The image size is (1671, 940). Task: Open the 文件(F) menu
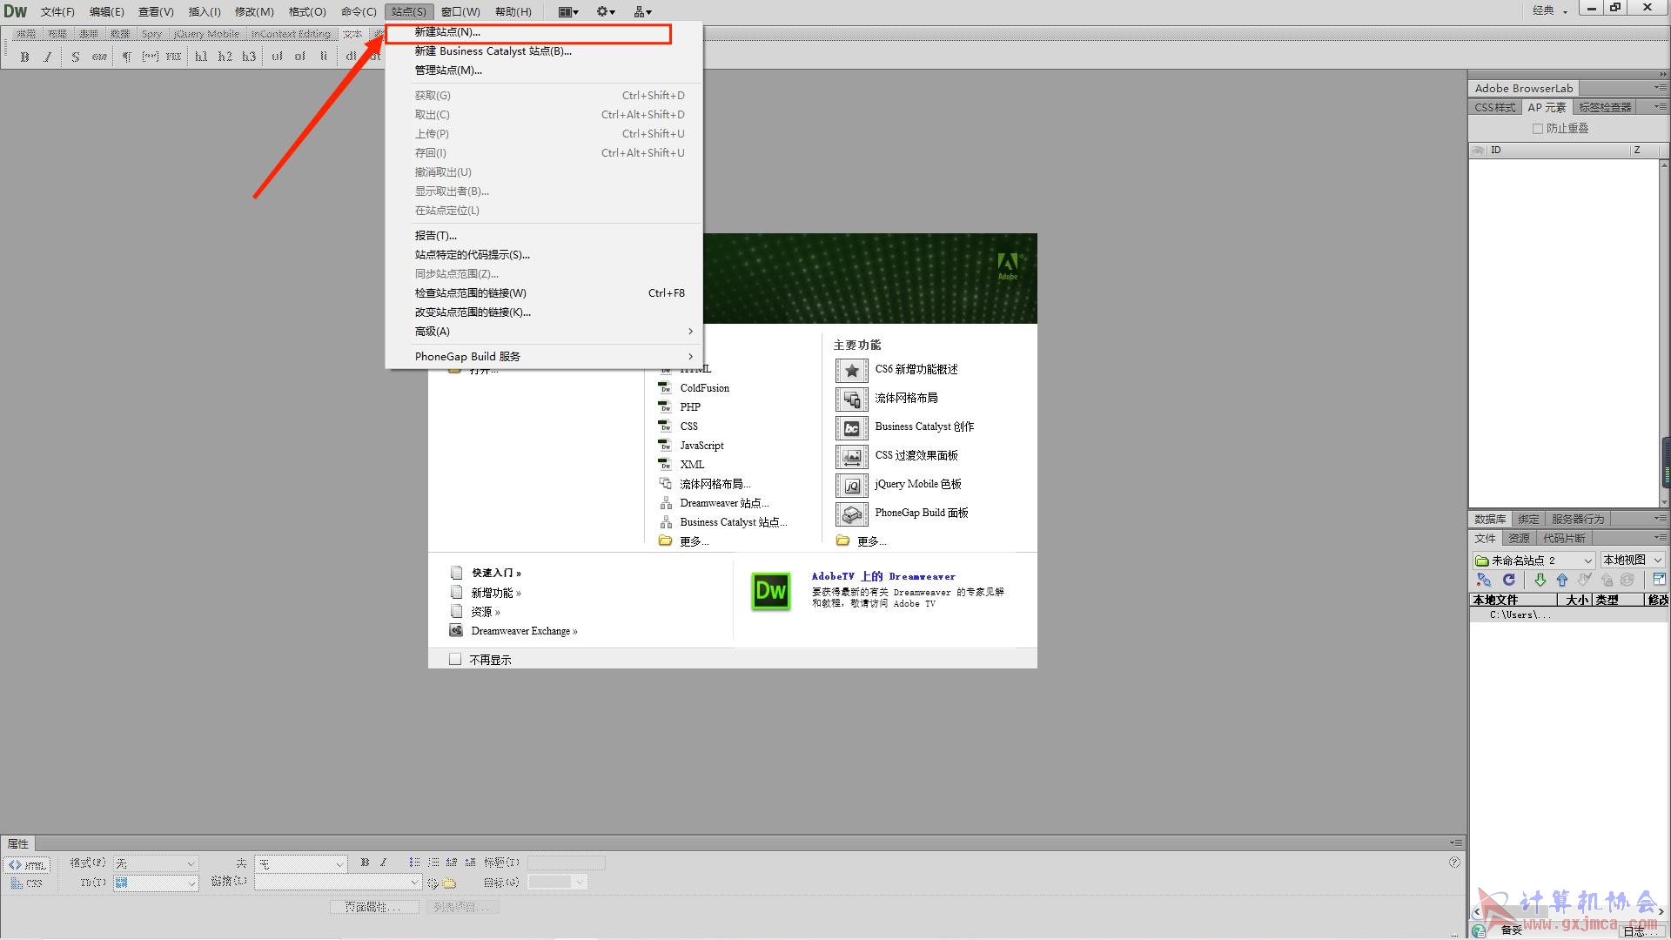coord(57,11)
